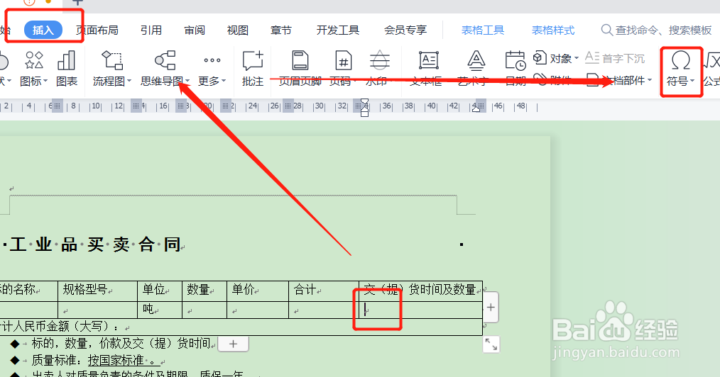
Task: Click the search command box 查找命令
Action: click(x=656, y=30)
